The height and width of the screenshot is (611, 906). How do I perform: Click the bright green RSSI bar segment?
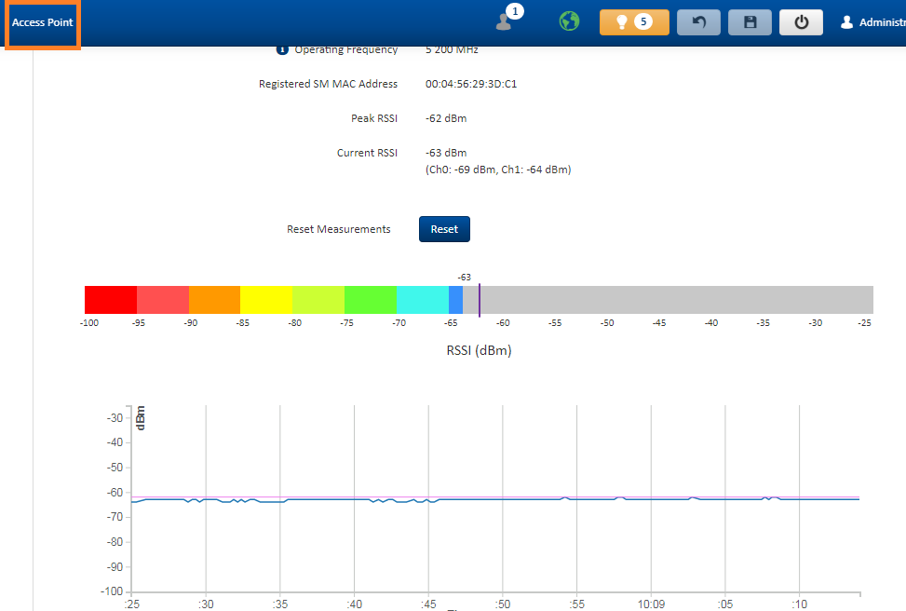point(370,300)
